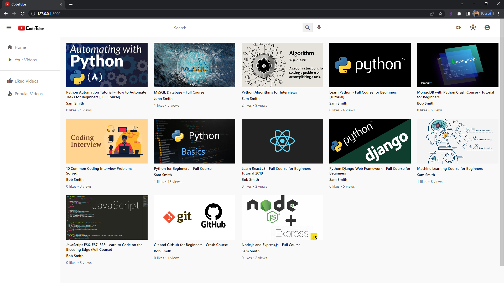Click the Your Videos play icon
This screenshot has height=283, width=504.
pyautogui.click(x=10, y=60)
